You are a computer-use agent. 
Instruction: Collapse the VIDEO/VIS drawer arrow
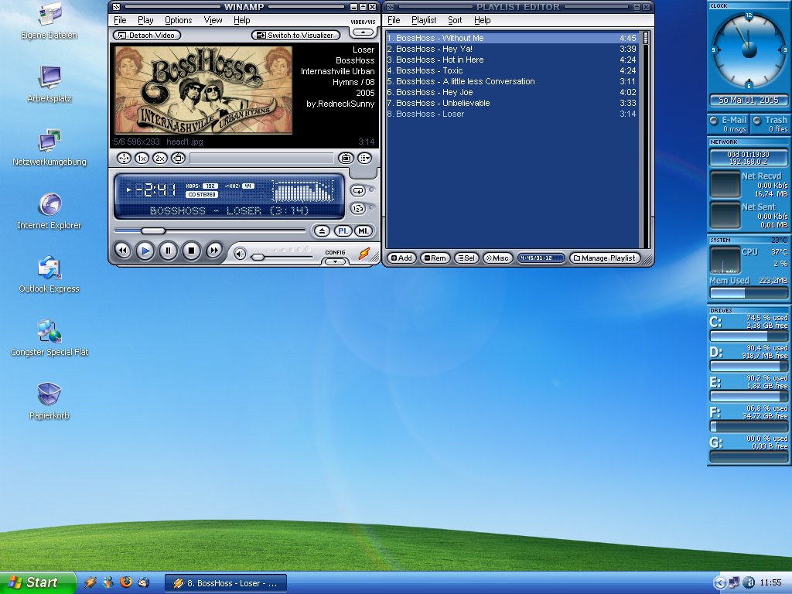click(364, 32)
